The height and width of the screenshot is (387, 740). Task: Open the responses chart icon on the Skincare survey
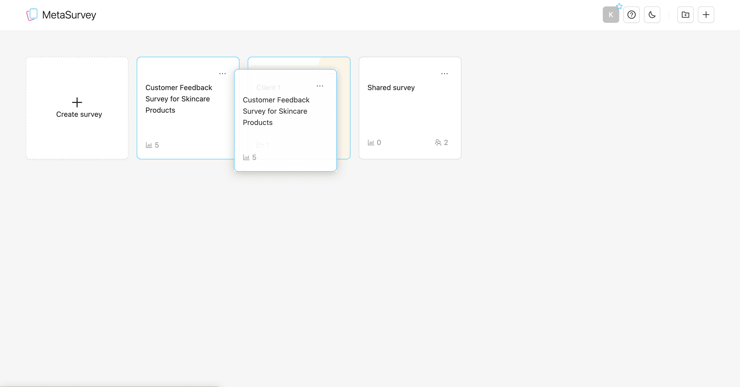[x=149, y=145]
